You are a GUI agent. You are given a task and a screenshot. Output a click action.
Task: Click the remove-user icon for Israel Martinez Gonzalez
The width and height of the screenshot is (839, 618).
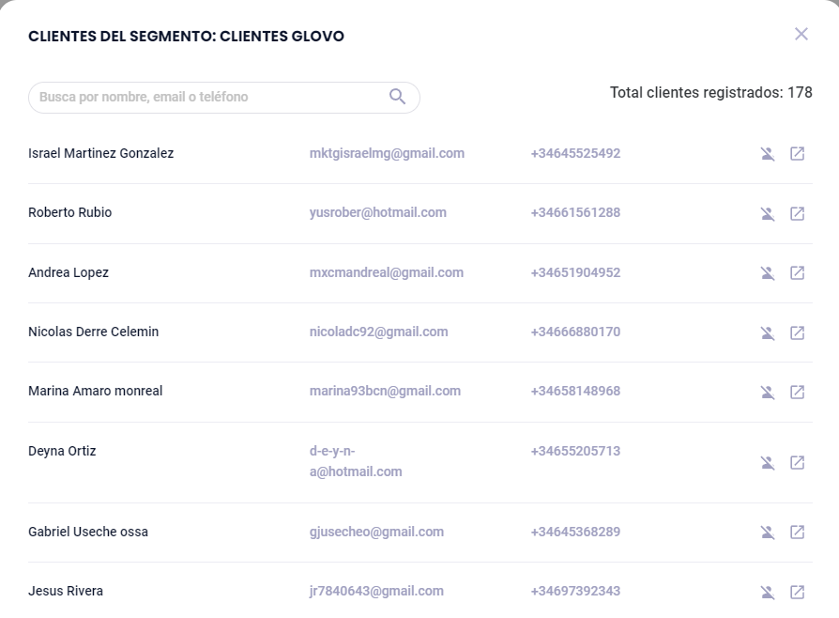tap(768, 154)
